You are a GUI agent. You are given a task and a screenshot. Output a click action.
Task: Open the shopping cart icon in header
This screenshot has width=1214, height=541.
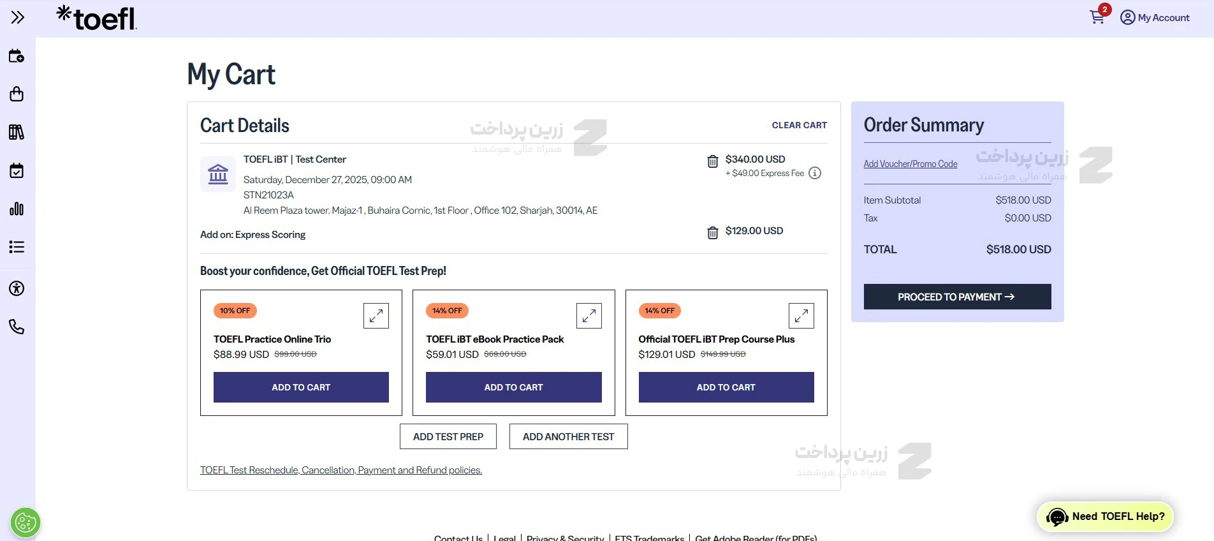pyautogui.click(x=1097, y=17)
